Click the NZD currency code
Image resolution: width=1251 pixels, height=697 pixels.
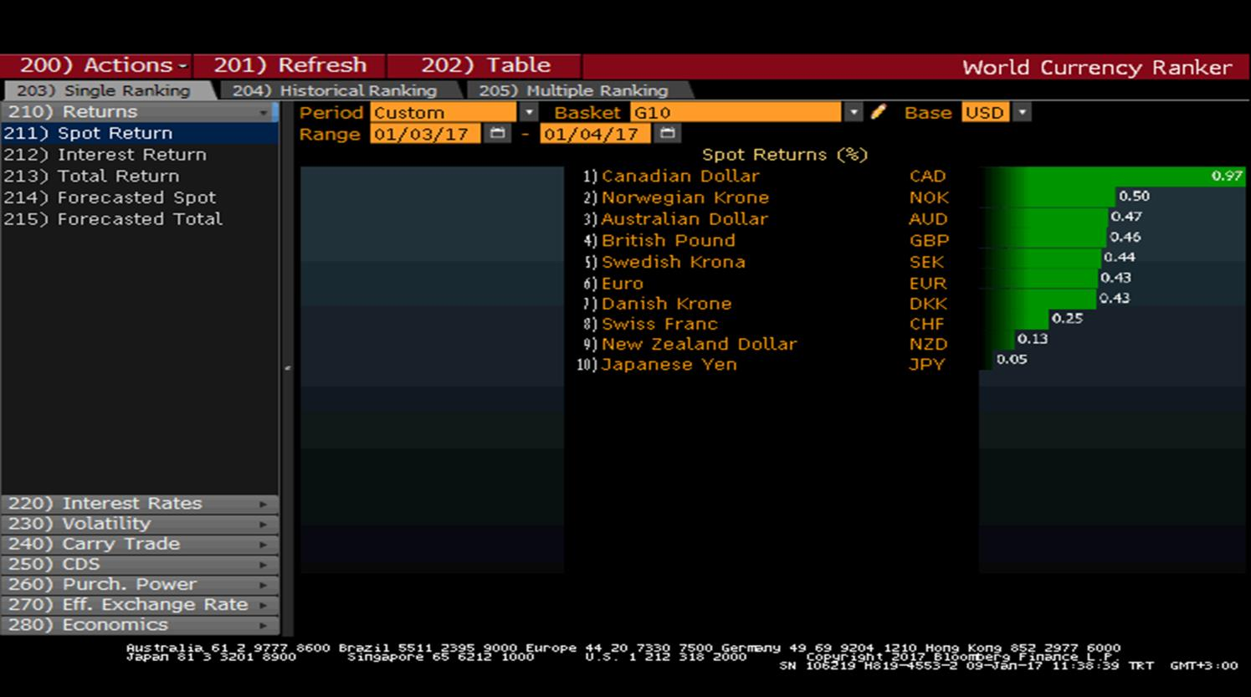coord(928,344)
